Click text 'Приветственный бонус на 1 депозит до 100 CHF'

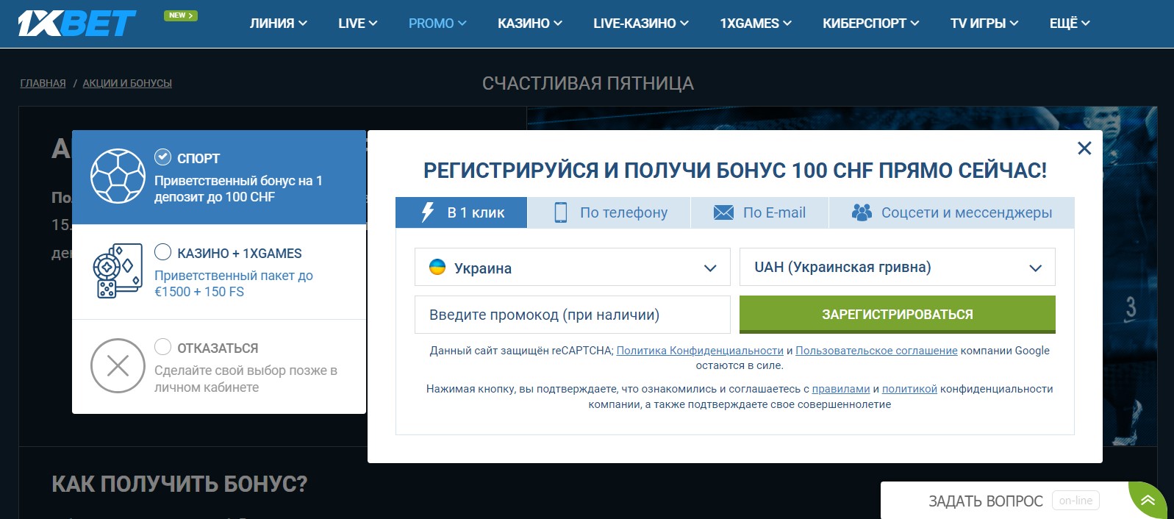(x=238, y=189)
